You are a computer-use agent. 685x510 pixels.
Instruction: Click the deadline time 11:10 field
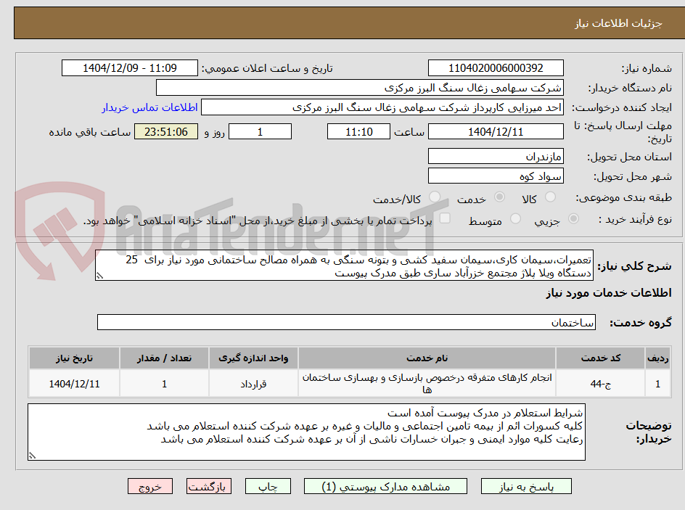click(358, 131)
